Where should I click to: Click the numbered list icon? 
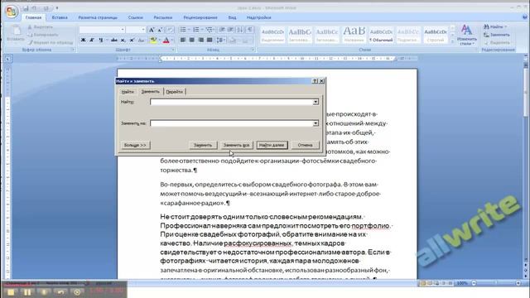pyautogui.click(x=196, y=30)
